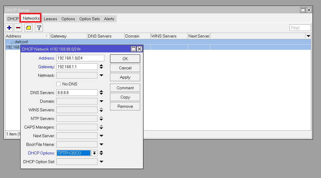Click the Remove button
Screen dimensions: 321x178
[125, 106]
